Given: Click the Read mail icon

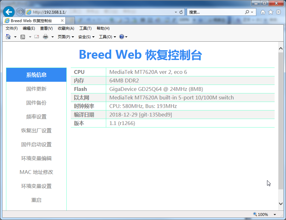Looking at the screenshot, I should pos(37,37).
